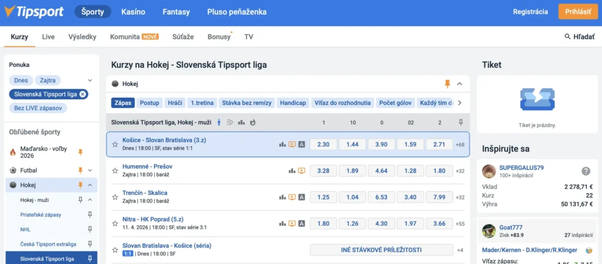Screen dimensions: 602x264
Task: Favorite the Nitra - HK Poprad match star
Action: pos(115,223)
